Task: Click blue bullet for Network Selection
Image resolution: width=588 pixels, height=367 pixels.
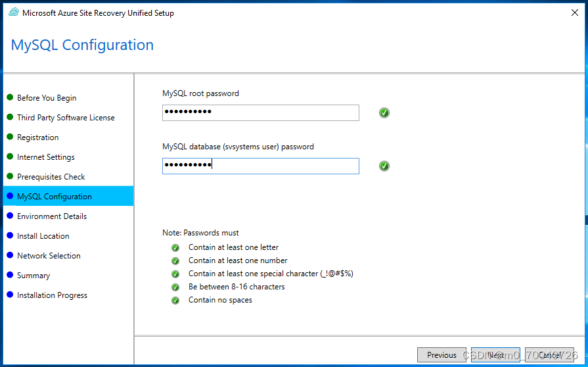Action: (x=10, y=255)
